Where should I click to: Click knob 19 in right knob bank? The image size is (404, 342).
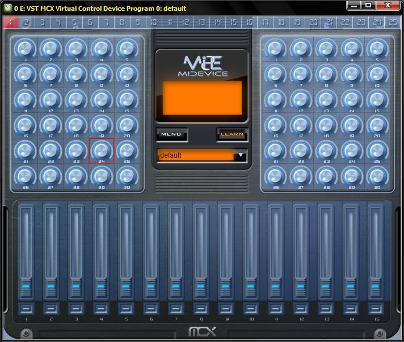[351, 125]
